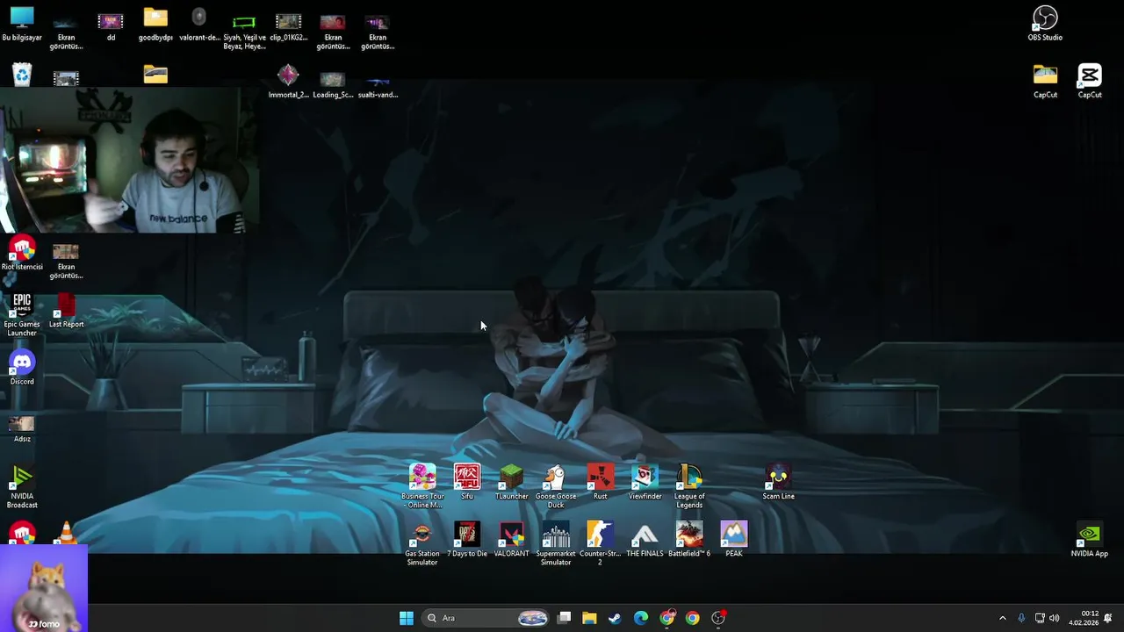Viewport: 1124px width, 632px height.
Task: Open the volume tray control
Action: pyautogui.click(x=1055, y=618)
